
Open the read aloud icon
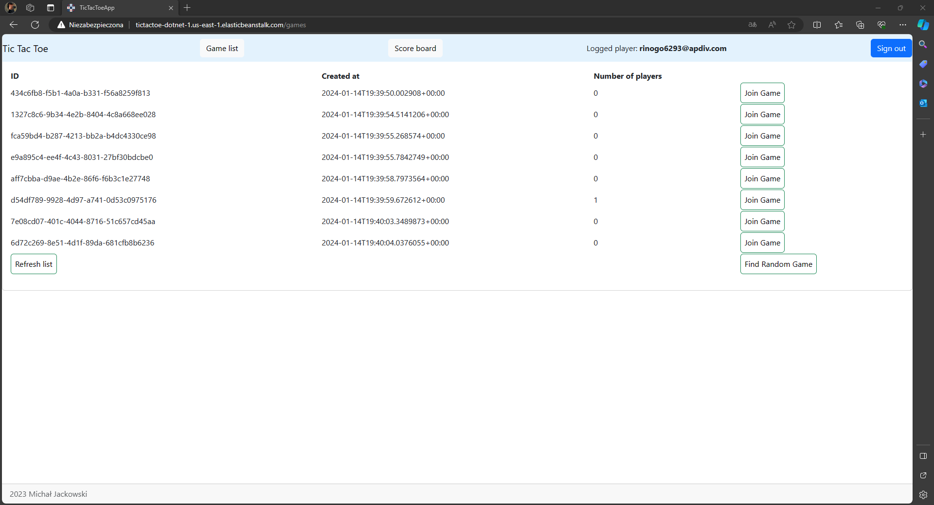click(772, 25)
